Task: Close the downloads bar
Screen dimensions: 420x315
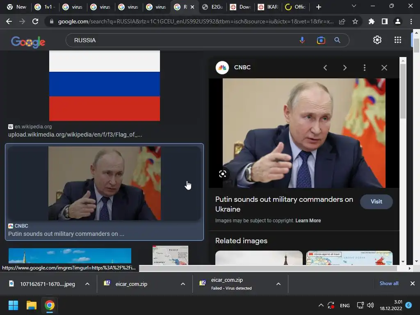Action: (413, 283)
